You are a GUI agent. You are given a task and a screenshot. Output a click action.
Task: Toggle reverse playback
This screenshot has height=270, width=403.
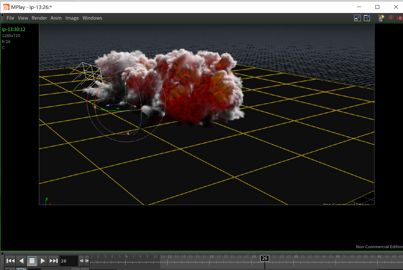pyautogui.click(x=21, y=261)
